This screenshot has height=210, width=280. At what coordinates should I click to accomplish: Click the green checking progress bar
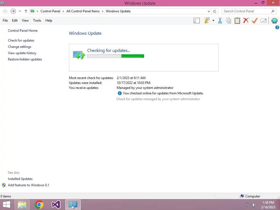pos(116,56)
